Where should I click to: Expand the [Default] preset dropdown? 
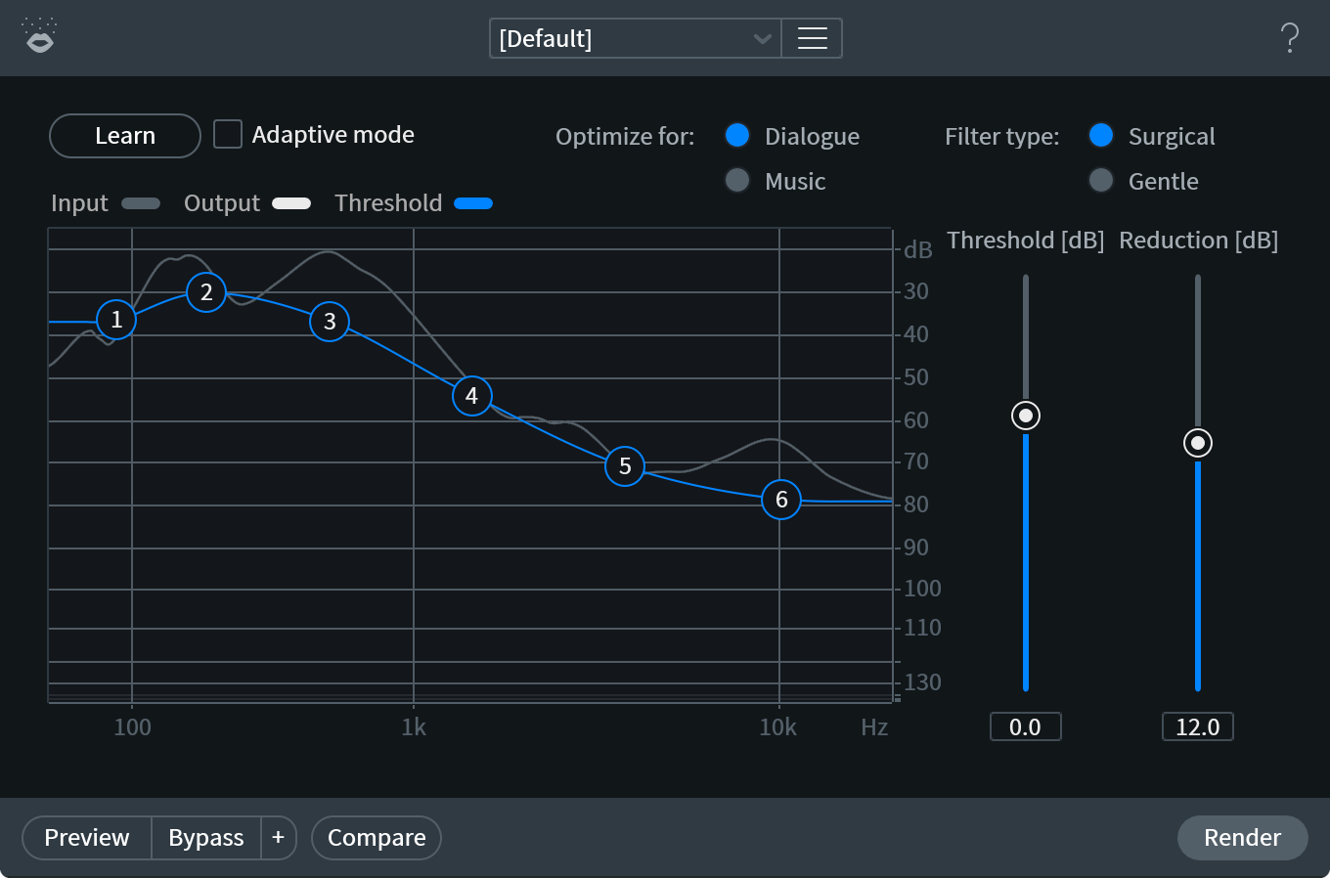click(x=636, y=38)
